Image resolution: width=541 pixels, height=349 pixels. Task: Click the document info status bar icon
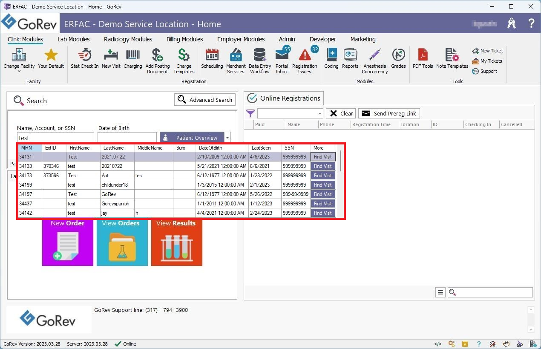pos(533,344)
